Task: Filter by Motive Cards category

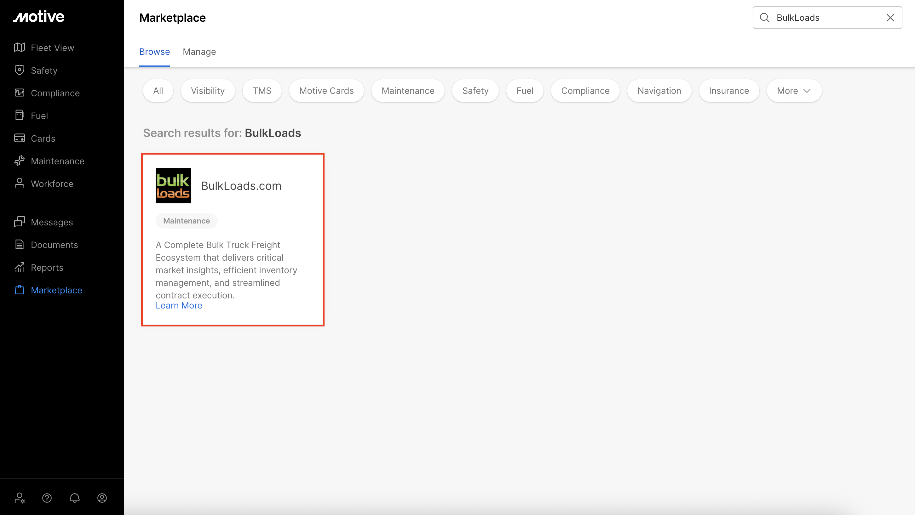Action: tap(326, 91)
